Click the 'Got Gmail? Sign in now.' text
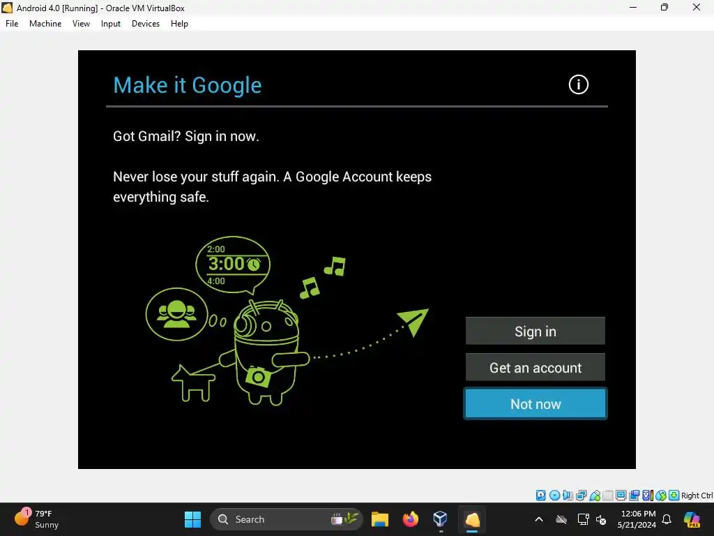This screenshot has width=714, height=536. [x=185, y=136]
